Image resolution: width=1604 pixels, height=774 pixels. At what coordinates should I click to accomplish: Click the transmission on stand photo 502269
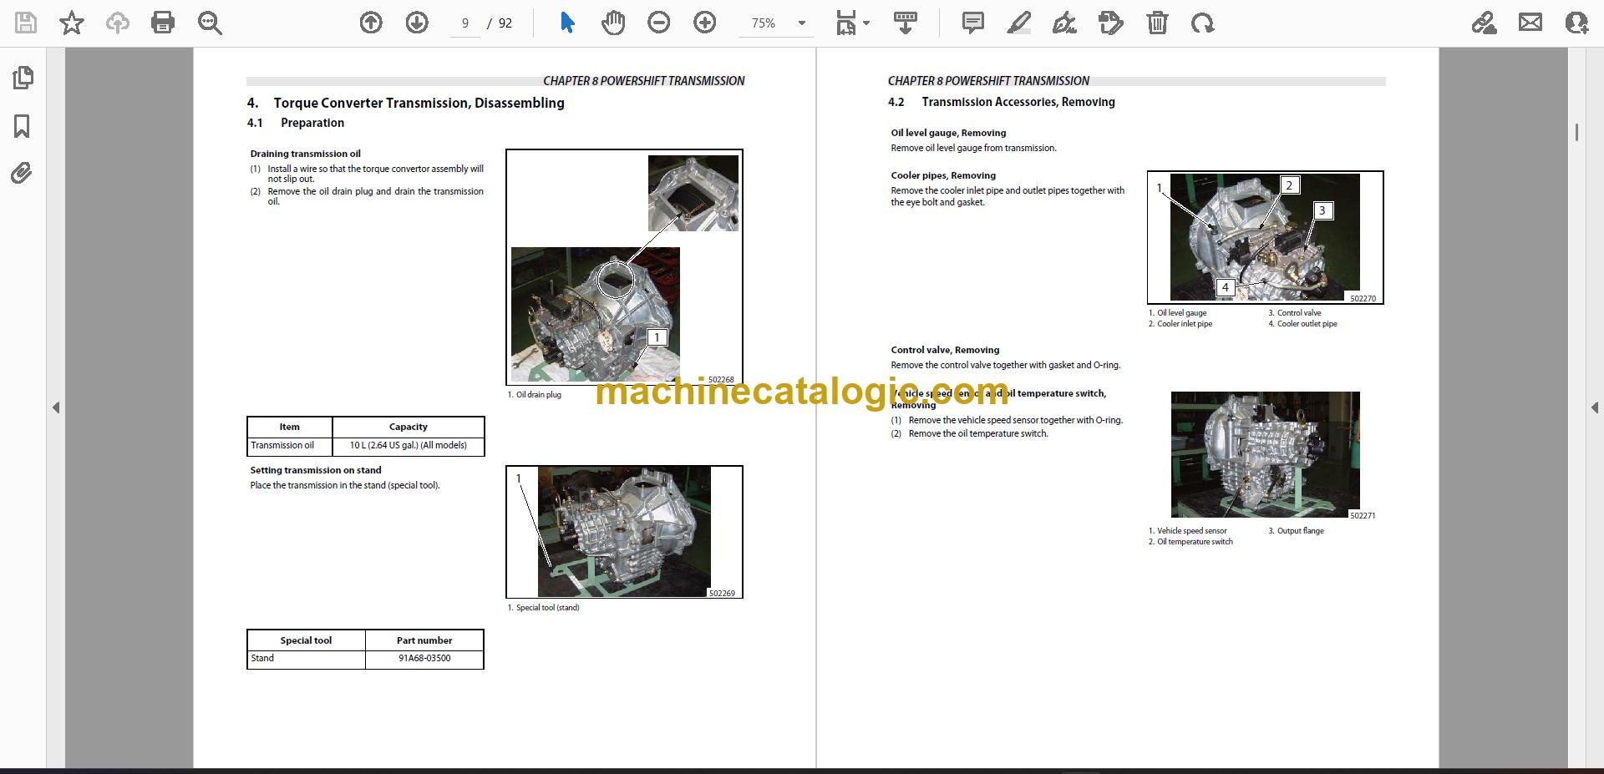624,532
